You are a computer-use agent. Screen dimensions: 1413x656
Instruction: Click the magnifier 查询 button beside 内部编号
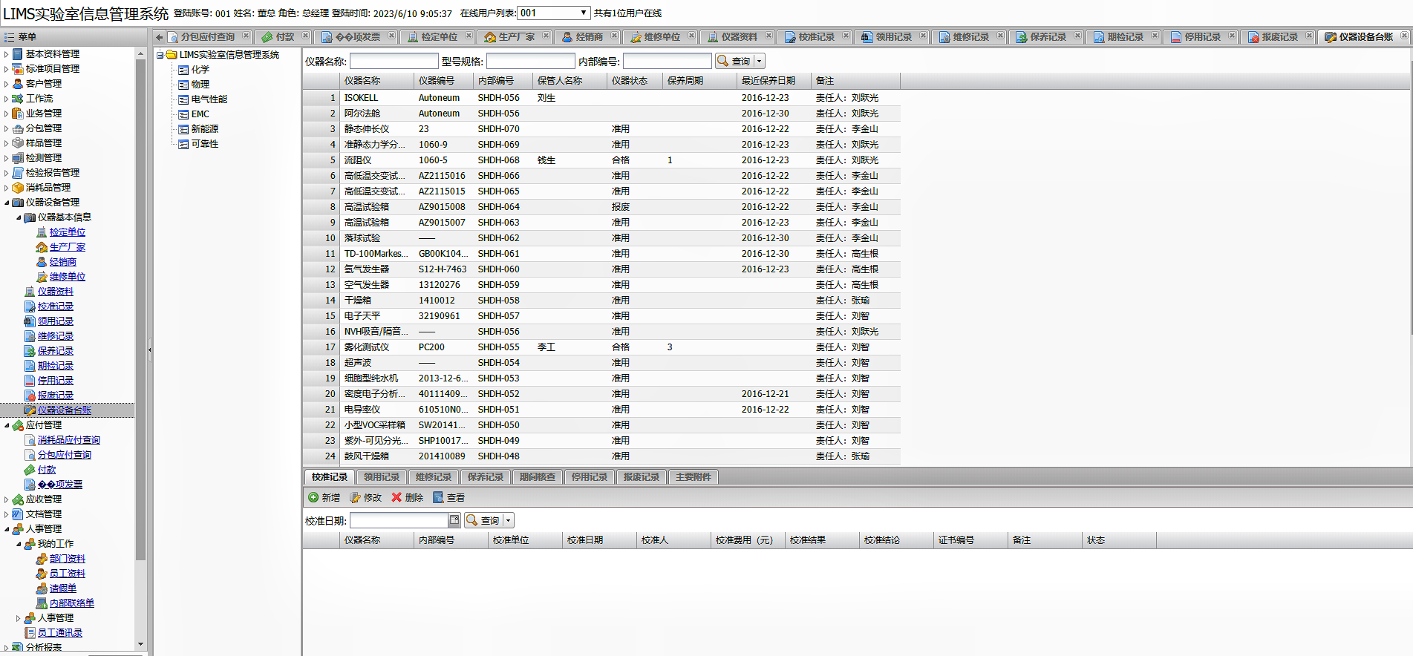(x=734, y=61)
